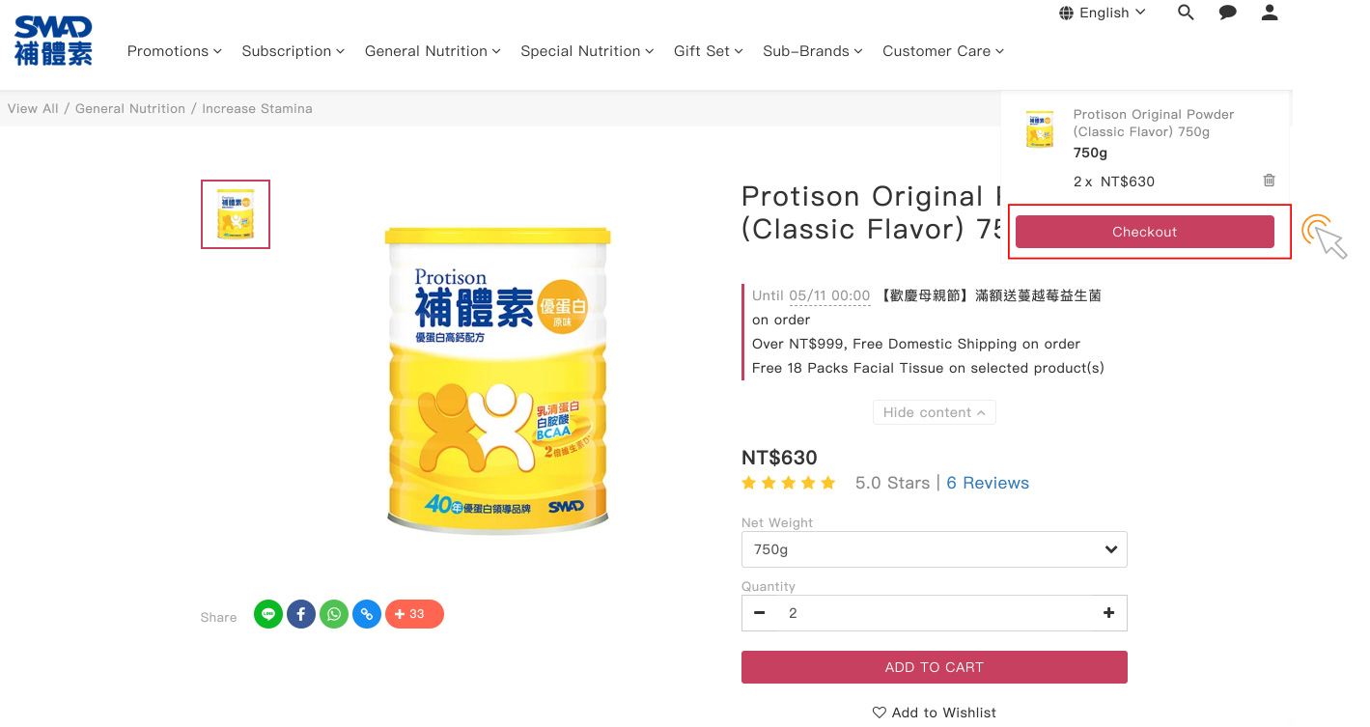This screenshot has width=1370, height=727.
Task: Decrease quantity with minus button
Action: (x=760, y=613)
